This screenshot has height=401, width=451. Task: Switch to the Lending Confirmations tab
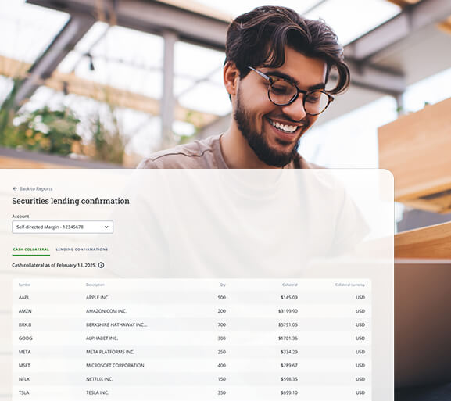(x=82, y=249)
